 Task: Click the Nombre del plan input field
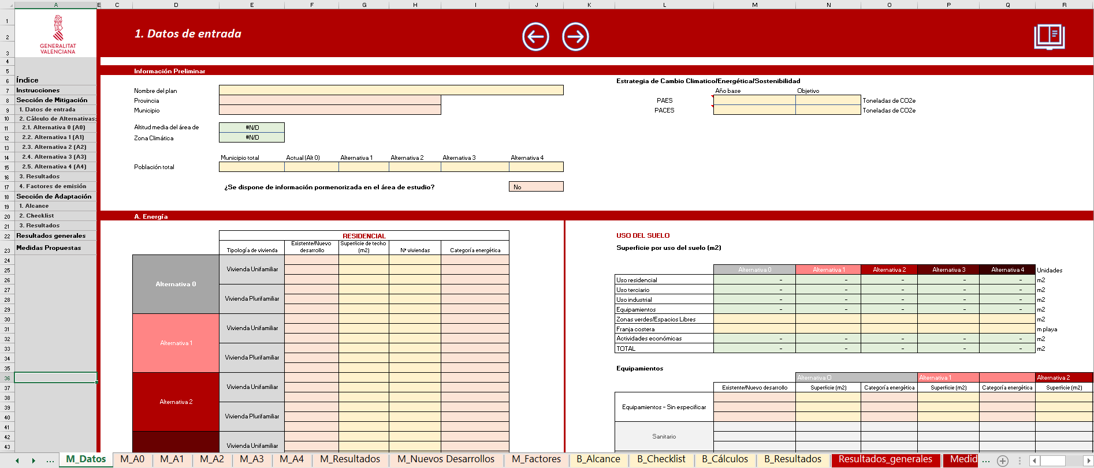(390, 91)
